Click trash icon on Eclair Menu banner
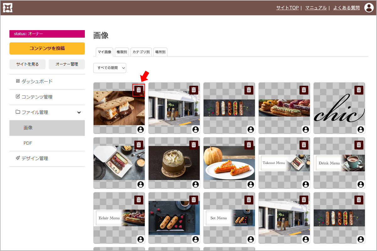The image size is (377, 251). coord(139,200)
